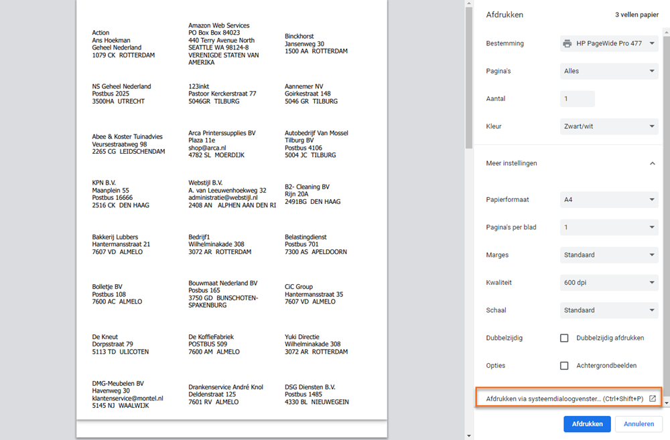This screenshot has width=670, height=440.
Task: Click the DSG Diensten B.V. label
Action: [x=317, y=395]
